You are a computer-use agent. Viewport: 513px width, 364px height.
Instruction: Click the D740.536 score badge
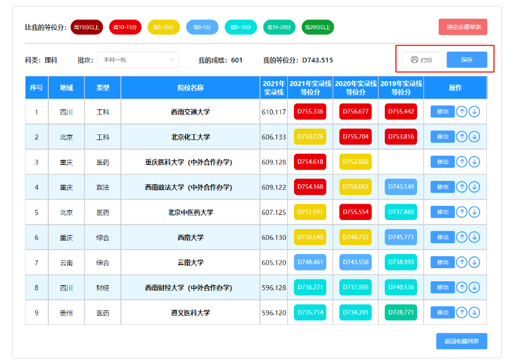pos(401,287)
